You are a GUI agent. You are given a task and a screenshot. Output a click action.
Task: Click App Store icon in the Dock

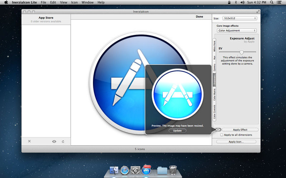pos(147,171)
